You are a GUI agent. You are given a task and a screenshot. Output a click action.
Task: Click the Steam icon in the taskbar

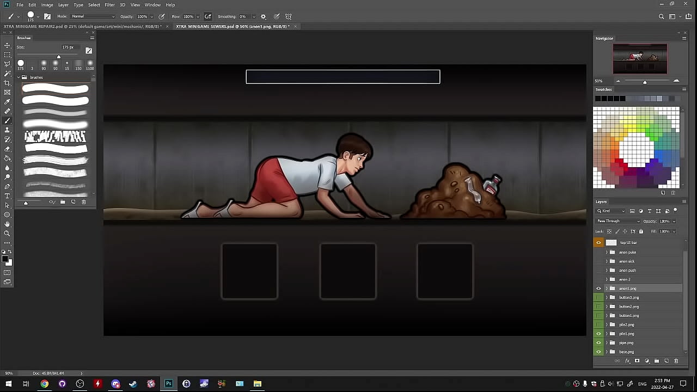coord(133,384)
